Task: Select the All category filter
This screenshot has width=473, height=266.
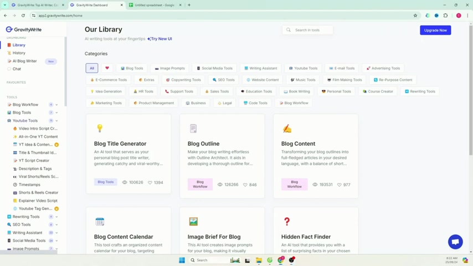Action: pyautogui.click(x=92, y=68)
